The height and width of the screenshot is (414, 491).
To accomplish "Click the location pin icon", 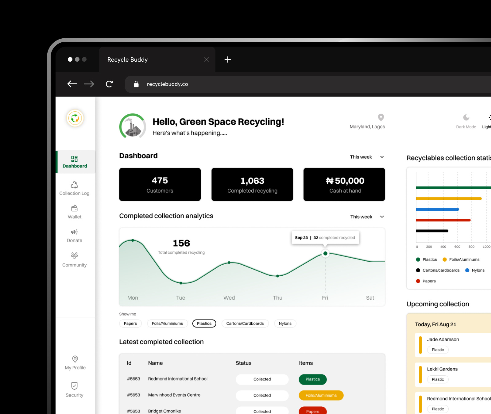I will [381, 117].
